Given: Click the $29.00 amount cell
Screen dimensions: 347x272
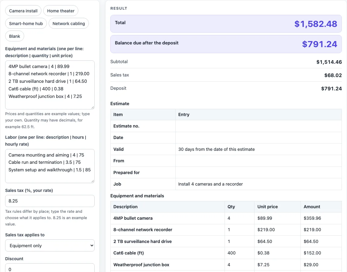Looking at the screenshot, I should coord(311,265).
